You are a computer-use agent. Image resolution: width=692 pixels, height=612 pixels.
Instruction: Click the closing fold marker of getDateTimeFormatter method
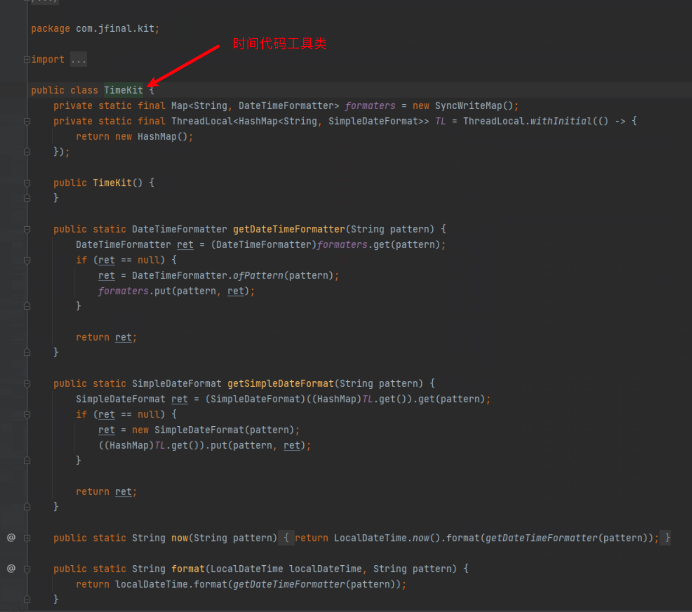(x=27, y=353)
